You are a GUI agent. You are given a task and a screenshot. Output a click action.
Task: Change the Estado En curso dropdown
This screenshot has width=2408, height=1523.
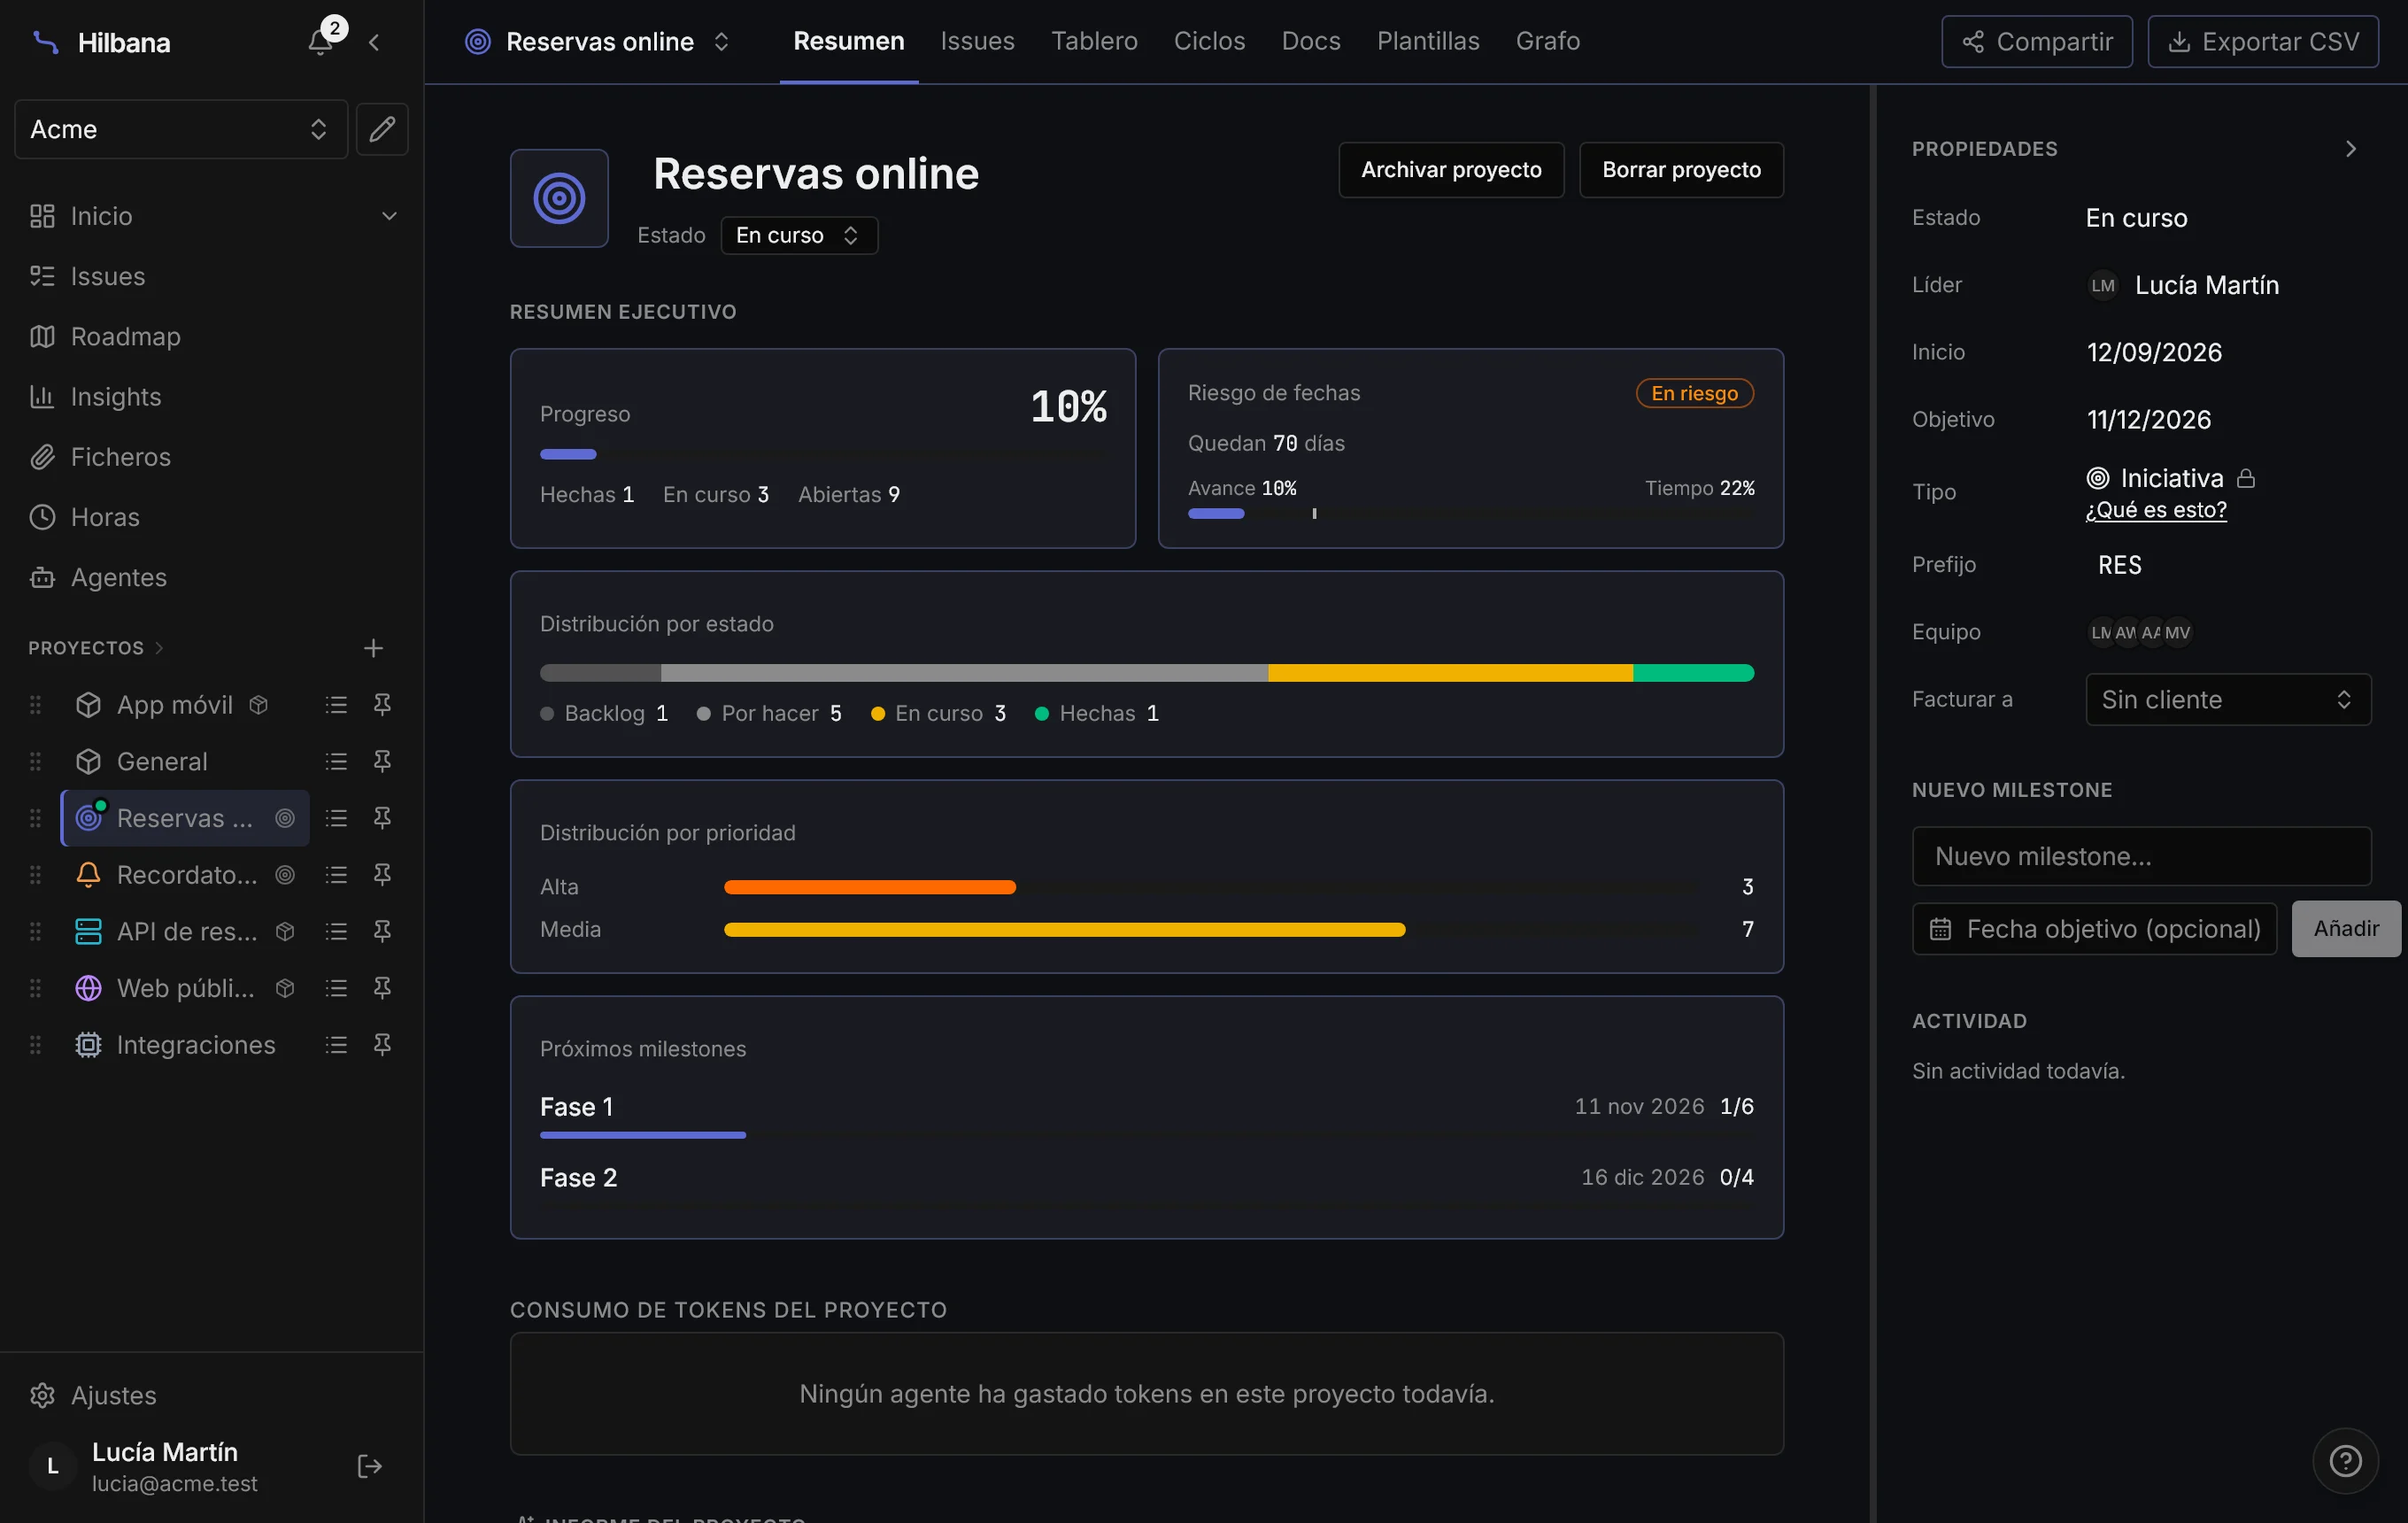pyautogui.click(x=799, y=235)
